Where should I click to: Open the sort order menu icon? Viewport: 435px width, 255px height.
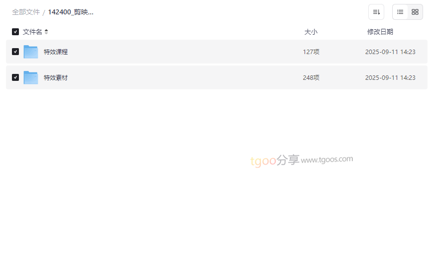point(376,12)
